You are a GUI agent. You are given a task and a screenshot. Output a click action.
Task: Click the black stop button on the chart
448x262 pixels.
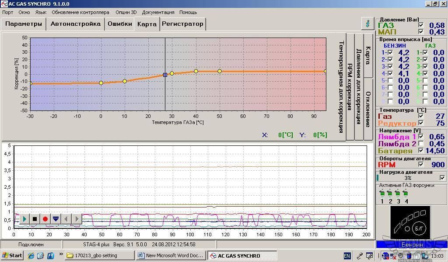click(x=35, y=219)
